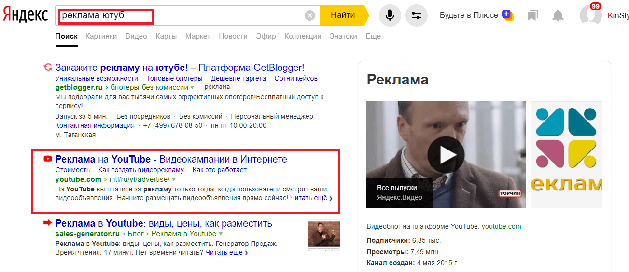Open 'Сотни кейсов' sitelink
Viewport: 629px width, 272px height.
click(x=296, y=78)
